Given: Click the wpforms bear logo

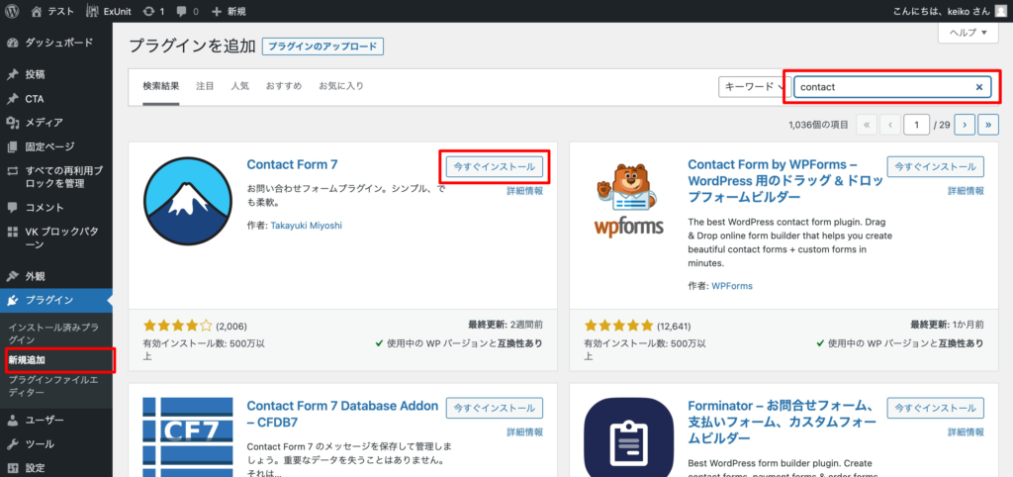Looking at the screenshot, I should click(x=628, y=201).
